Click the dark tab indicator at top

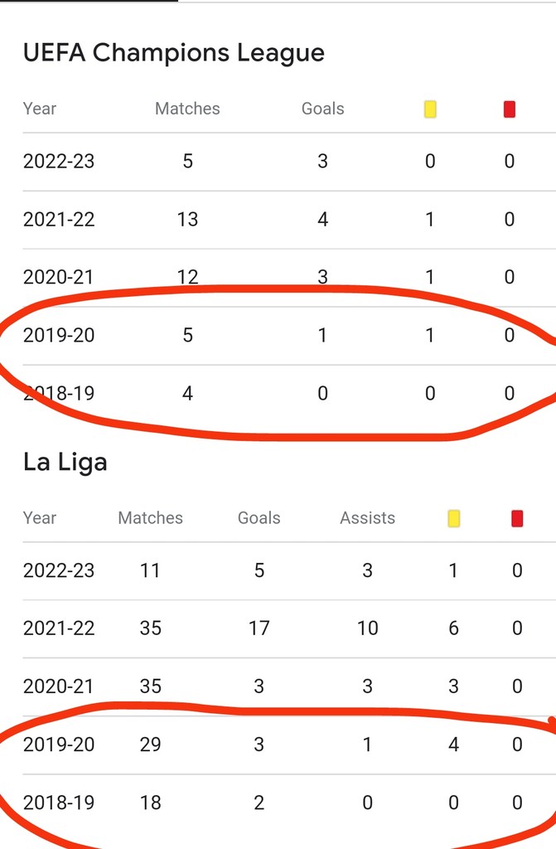point(89,1)
